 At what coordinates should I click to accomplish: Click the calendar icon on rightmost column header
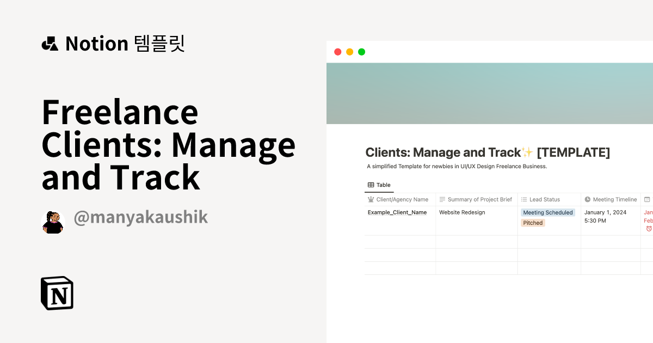coord(648,199)
